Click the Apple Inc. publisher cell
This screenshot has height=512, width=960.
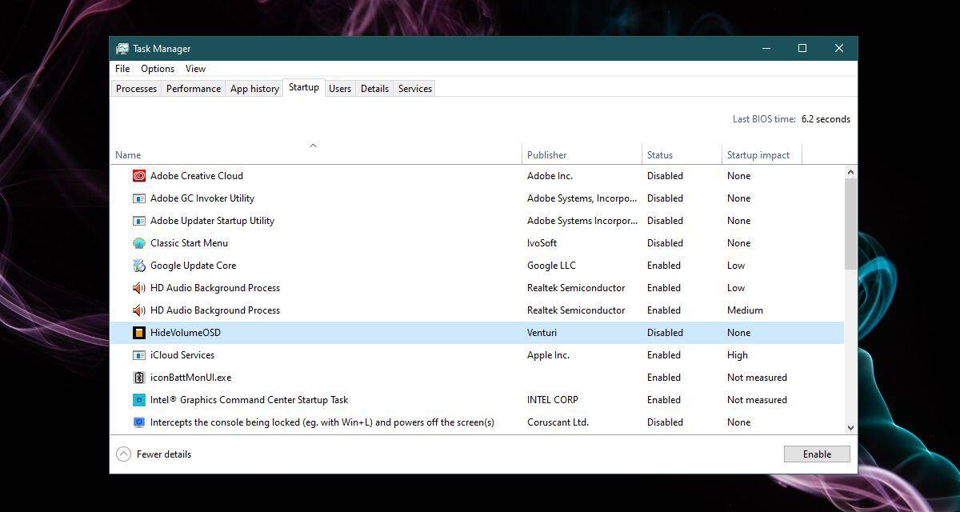(x=548, y=355)
